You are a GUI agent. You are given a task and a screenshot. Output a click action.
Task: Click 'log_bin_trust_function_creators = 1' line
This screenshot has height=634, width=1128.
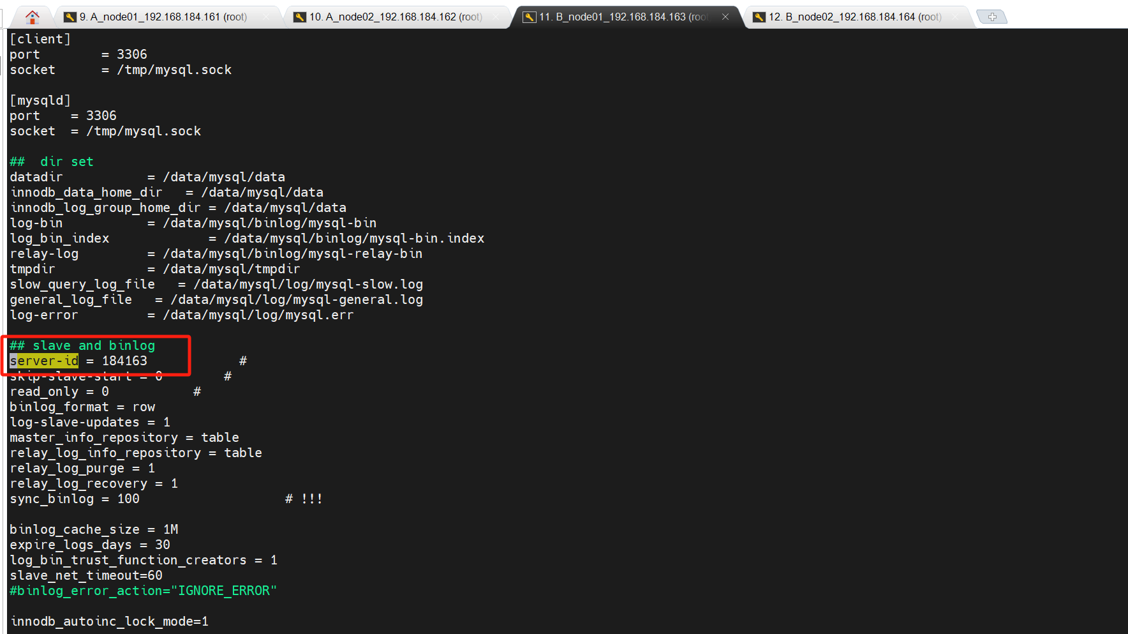click(x=144, y=560)
